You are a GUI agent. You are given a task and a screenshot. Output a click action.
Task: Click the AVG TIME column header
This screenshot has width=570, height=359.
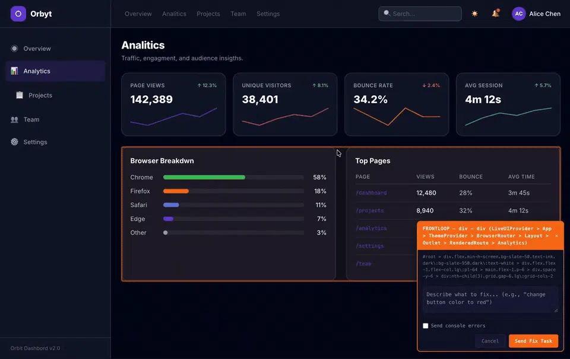click(521, 177)
